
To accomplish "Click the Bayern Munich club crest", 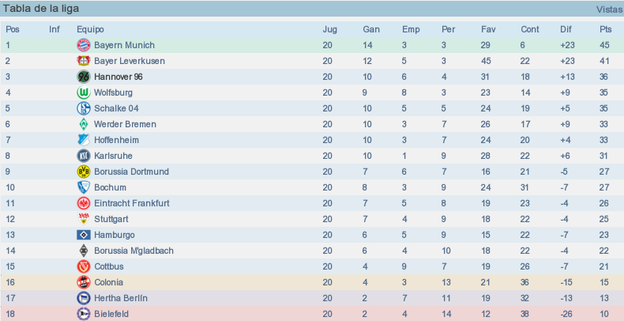I will pyautogui.click(x=84, y=45).
